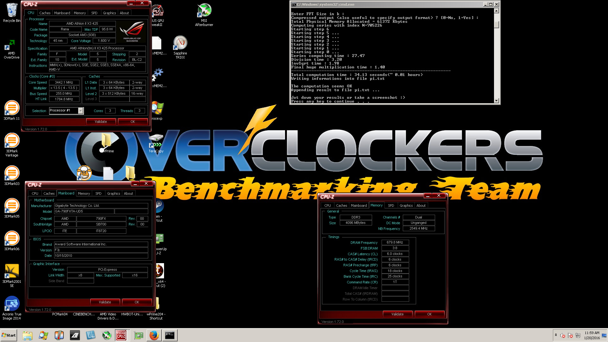Screen dimensions: 608x342
Task: Select the TeraCopy desktop shortcut
Action: 156,143
